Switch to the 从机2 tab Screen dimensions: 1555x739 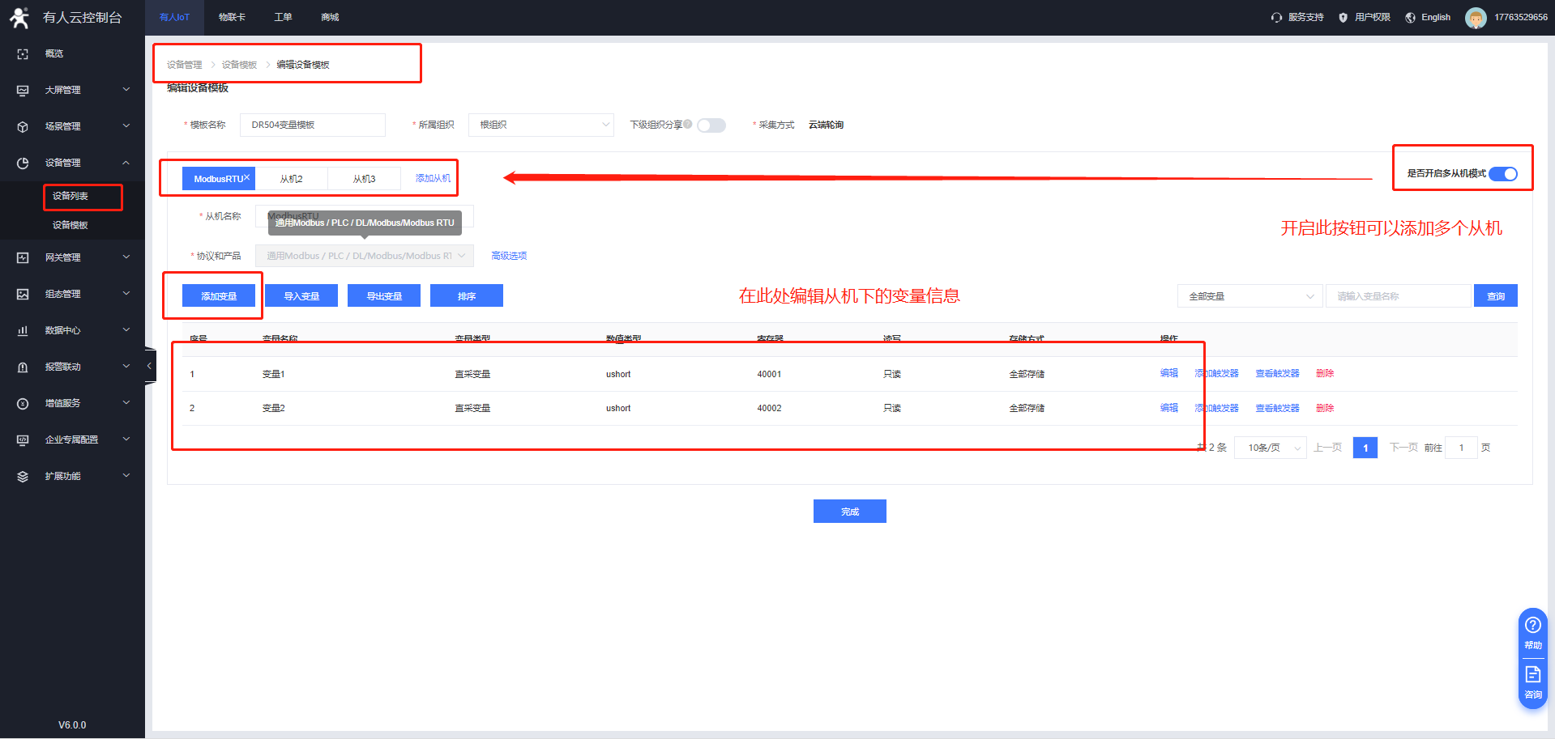(291, 179)
